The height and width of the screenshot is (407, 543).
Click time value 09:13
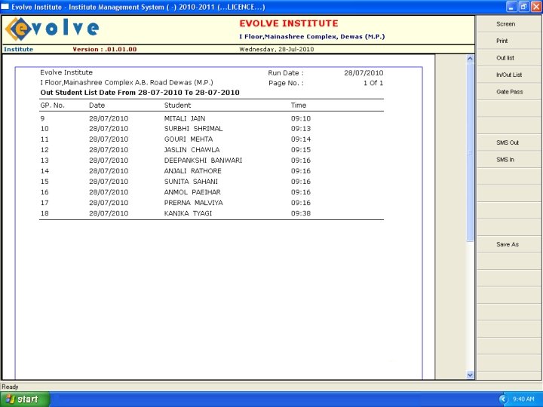point(301,129)
